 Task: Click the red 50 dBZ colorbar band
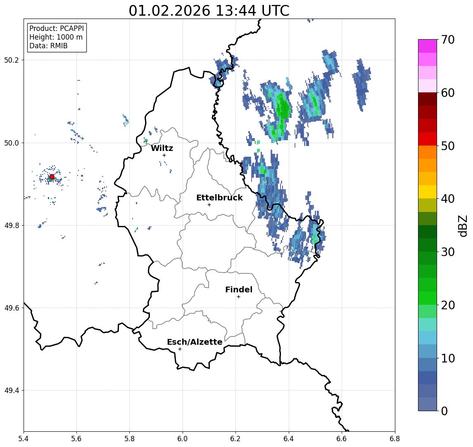(x=428, y=139)
